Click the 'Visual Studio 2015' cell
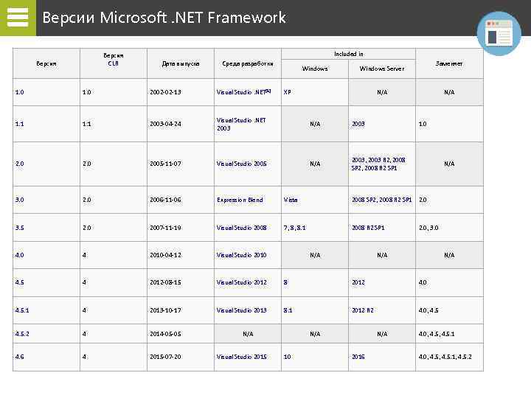 pos(242,357)
